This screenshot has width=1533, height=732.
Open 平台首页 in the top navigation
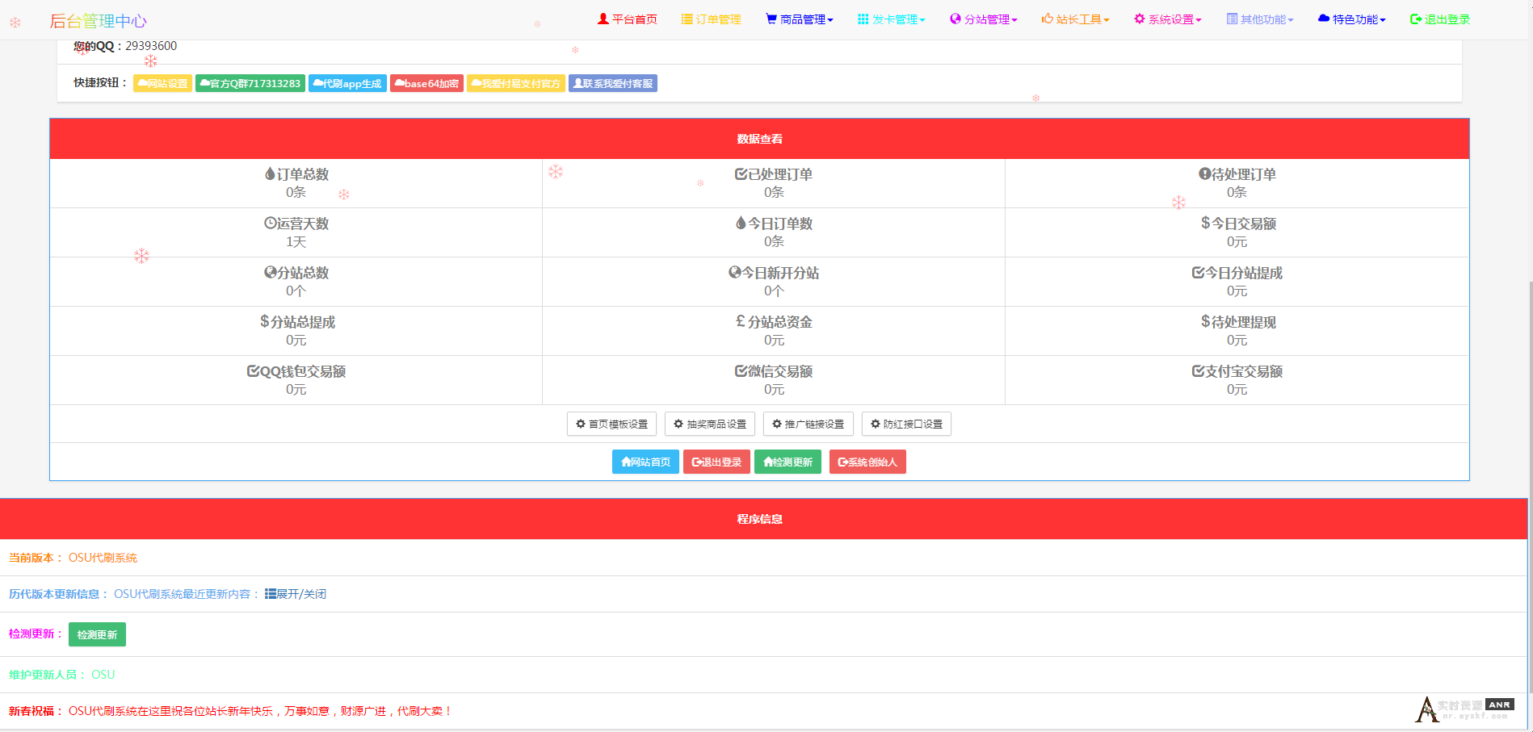point(628,19)
